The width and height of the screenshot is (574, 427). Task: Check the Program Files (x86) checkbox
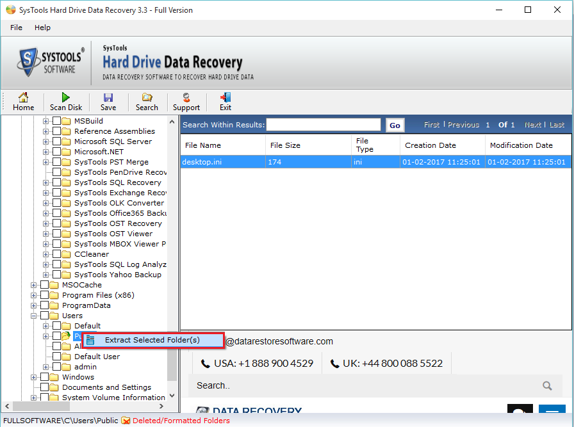coord(45,295)
